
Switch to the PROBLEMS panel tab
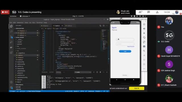(44, 72)
